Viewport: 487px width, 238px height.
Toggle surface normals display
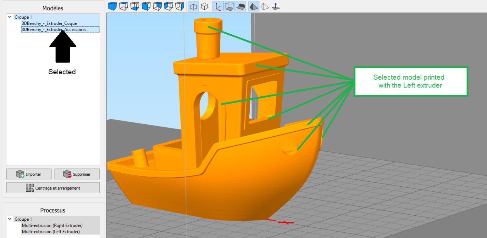coord(276,6)
